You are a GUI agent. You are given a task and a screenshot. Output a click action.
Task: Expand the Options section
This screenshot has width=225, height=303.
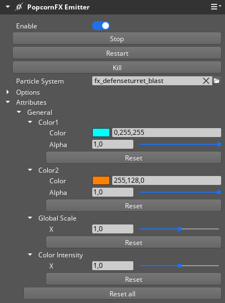pyautogui.click(x=8, y=92)
